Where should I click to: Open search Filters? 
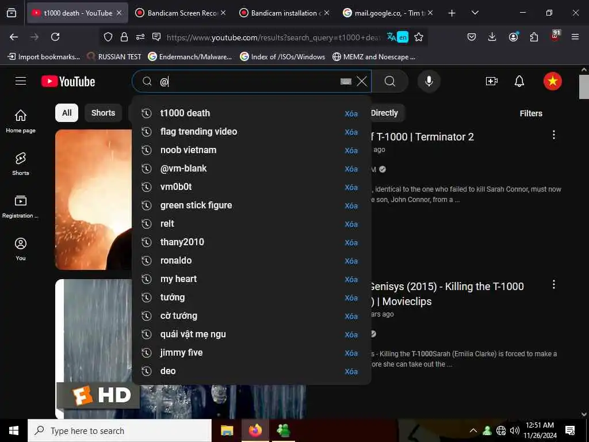click(x=531, y=113)
